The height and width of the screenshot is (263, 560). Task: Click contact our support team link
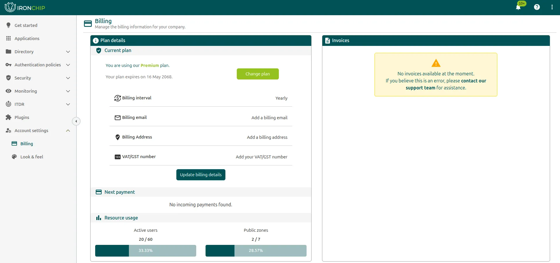click(446, 84)
